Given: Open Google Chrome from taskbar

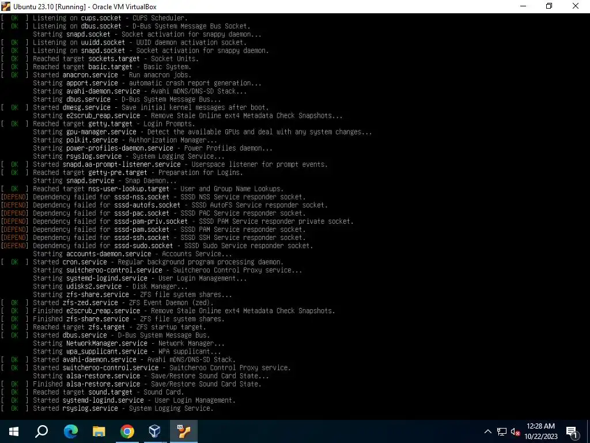Looking at the screenshot, I should (x=127, y=431).
